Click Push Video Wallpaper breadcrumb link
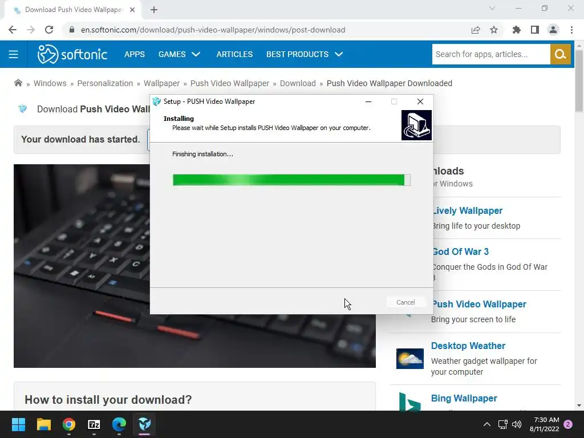The image size is (584, 438). tap(230, 83)
